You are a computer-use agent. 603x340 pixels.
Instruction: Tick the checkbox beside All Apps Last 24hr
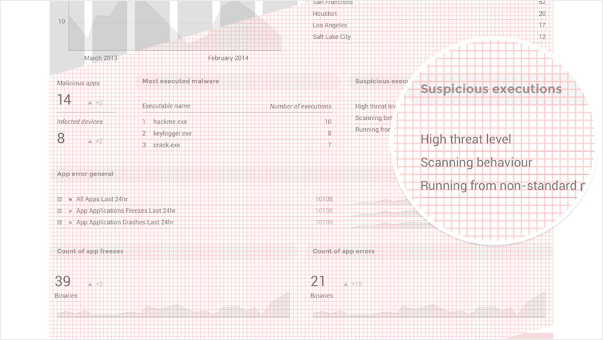click(x=59, y=199)
